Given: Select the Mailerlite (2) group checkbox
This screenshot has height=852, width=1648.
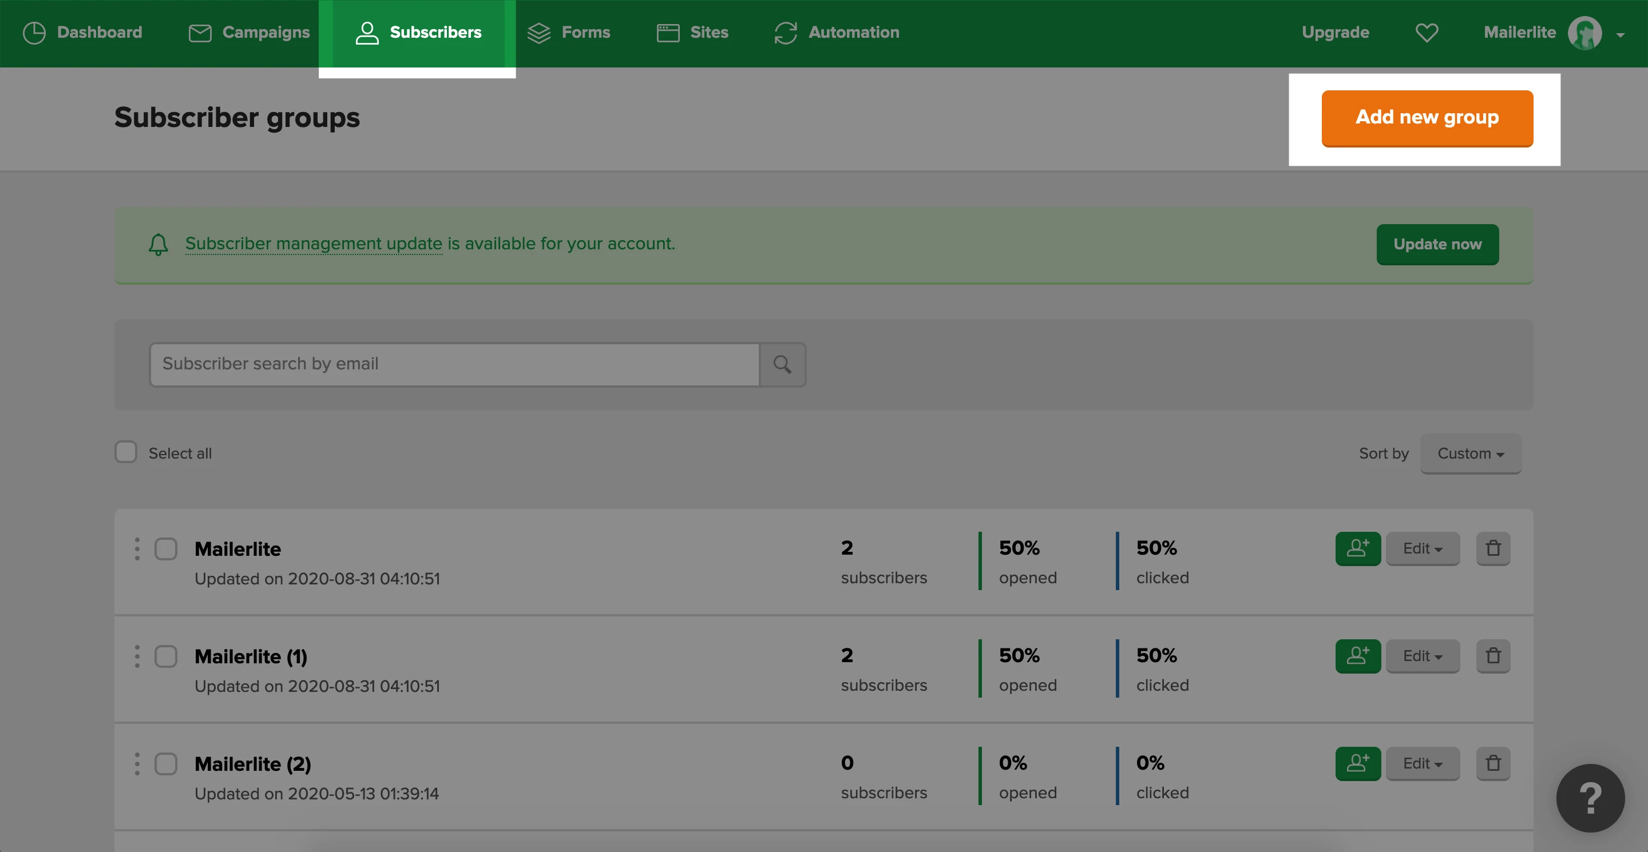Looking at the screenshot, I should click(166, 764).
